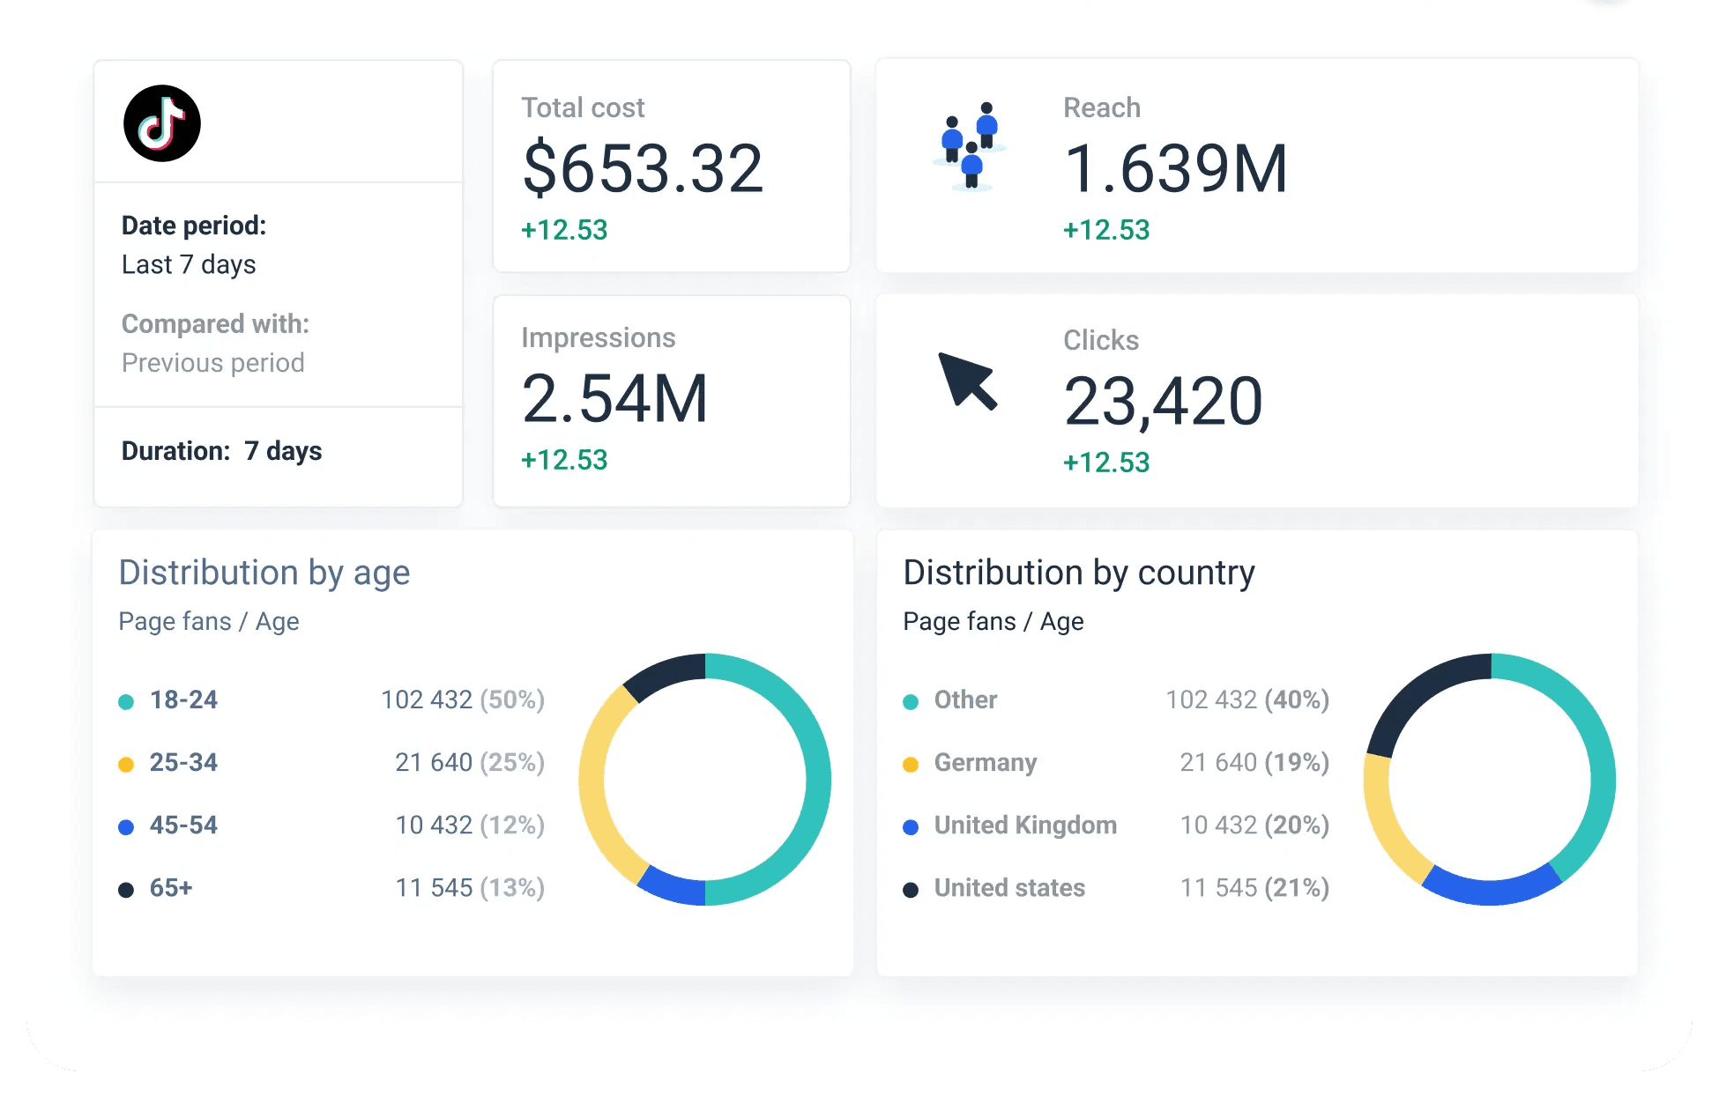Select the Germany legend entry
This screenshot has height=1103, width=1719.
tap(985, 762)
